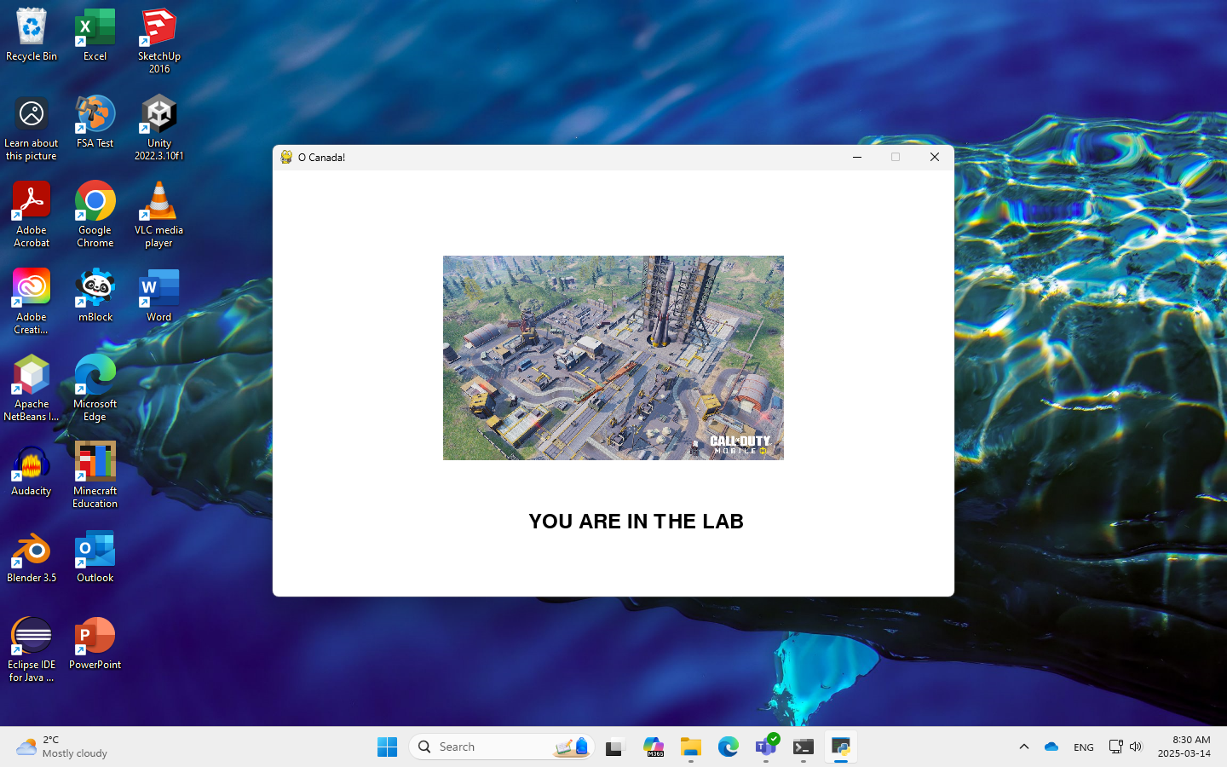
Task: Click the taskbar Search box
Action: pos(502,747)
